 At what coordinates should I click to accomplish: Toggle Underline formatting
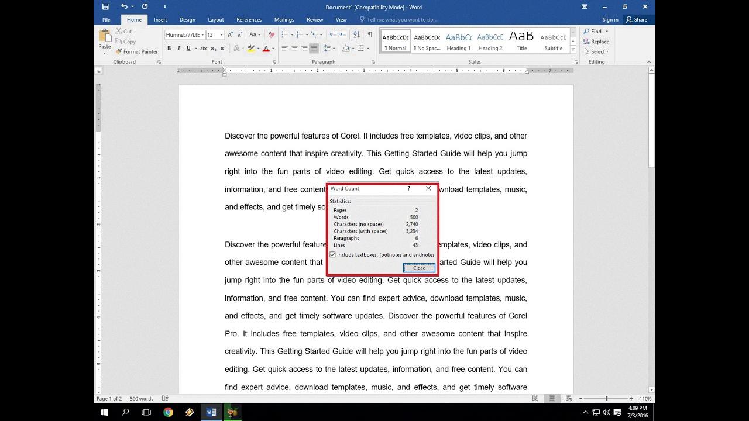[188, 49]
